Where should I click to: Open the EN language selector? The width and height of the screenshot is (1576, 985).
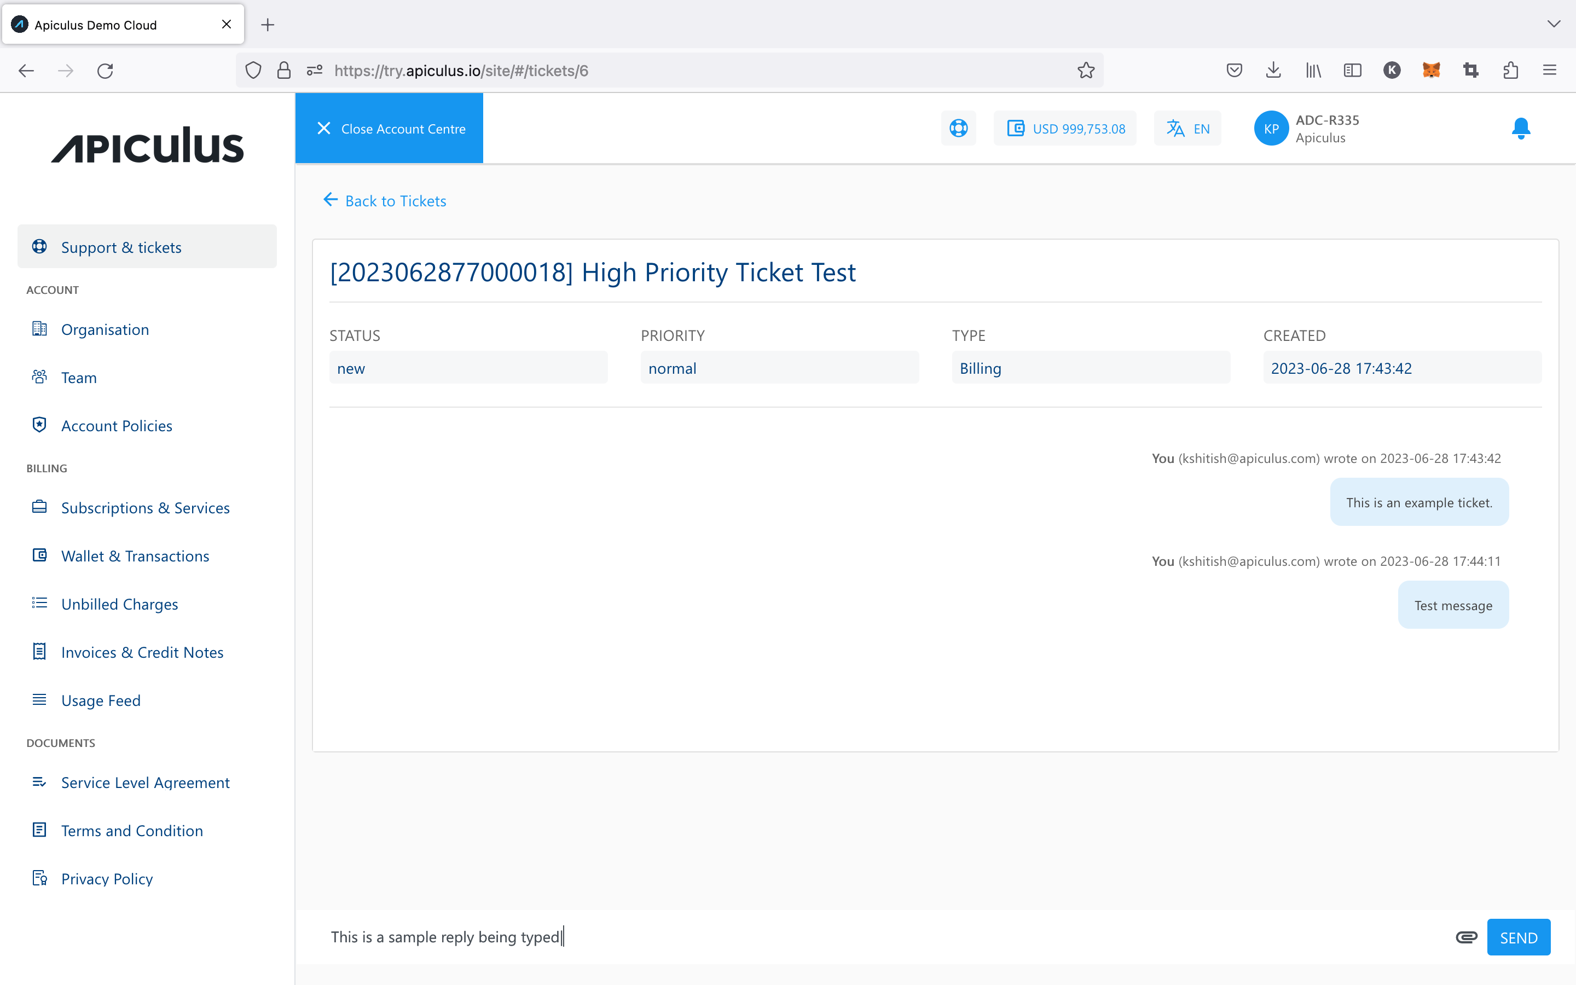[x=1188, y=129]
